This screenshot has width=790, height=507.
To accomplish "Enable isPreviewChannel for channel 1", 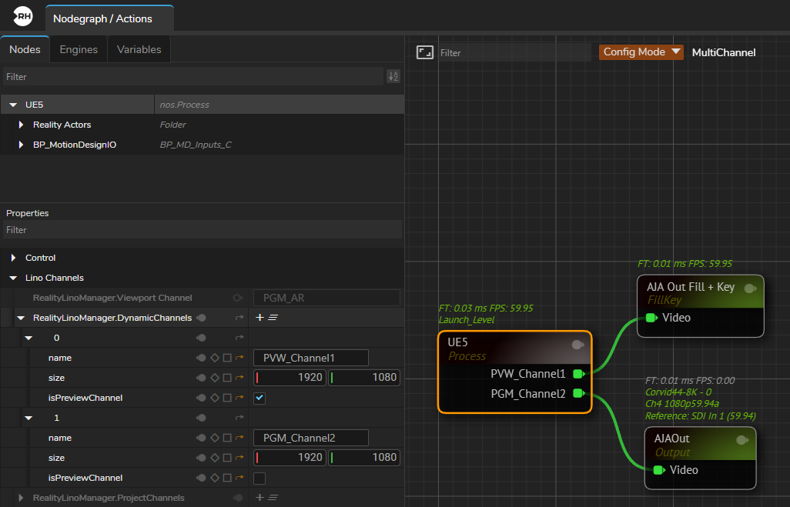I will pos(259,478).
